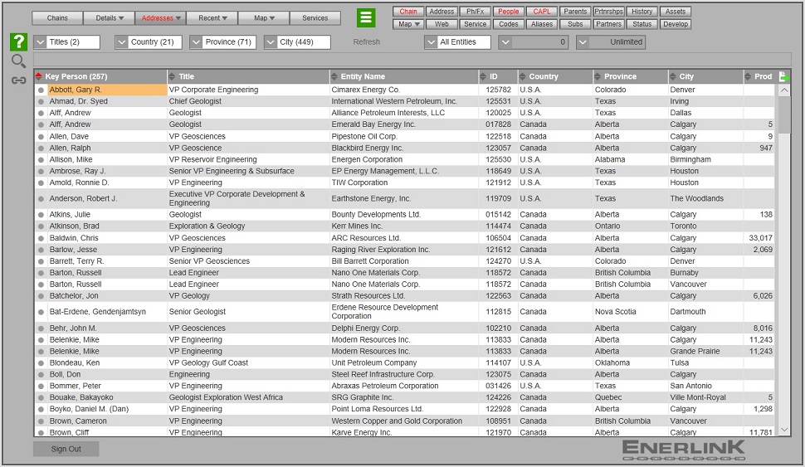The height and width of the screenshot is (467, 805).
Task: Toggle the row bullet for Anderson, Robert J.
Action: (41, 198)
